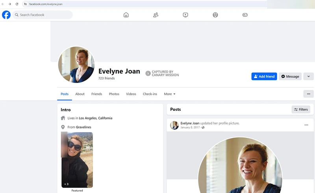
Task: Click the post date January 8, 2017
Action: [x=190, y=127]
